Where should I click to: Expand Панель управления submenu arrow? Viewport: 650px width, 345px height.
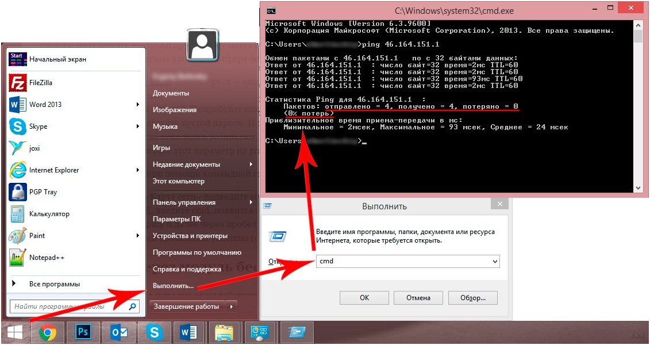(x=251, y=202)
